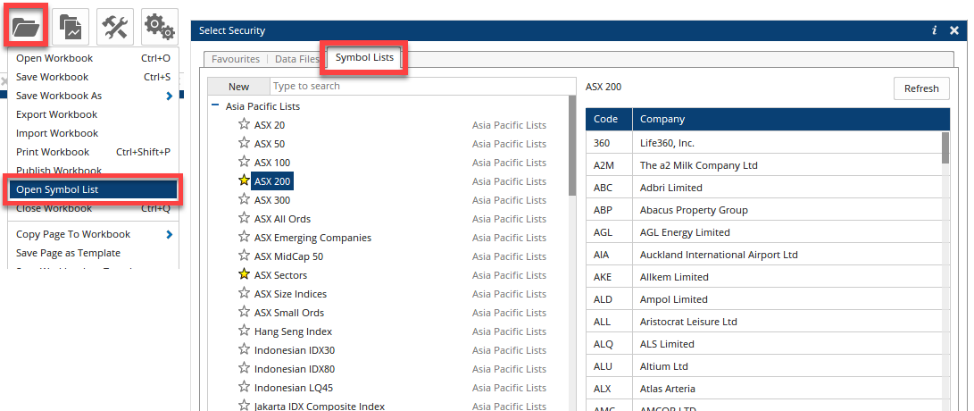Screen dimensions: 974x411
Task: Select the ALU Altium Ltd row
Action: click(763, 366)
